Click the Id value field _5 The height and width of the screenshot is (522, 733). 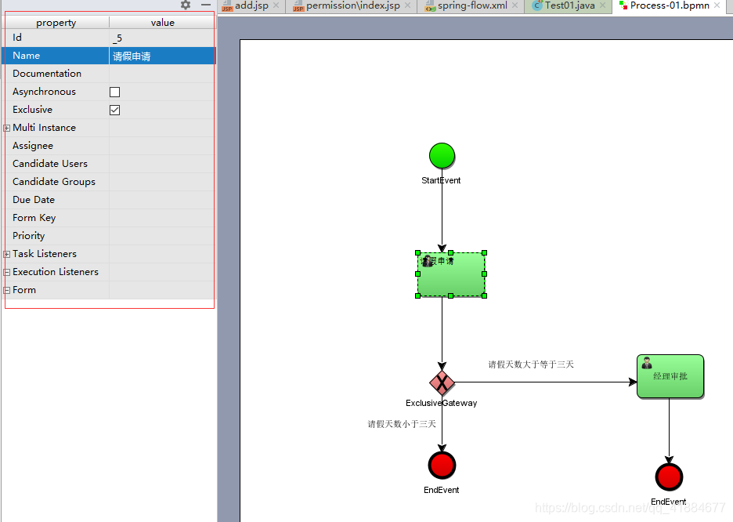point(162,38)
